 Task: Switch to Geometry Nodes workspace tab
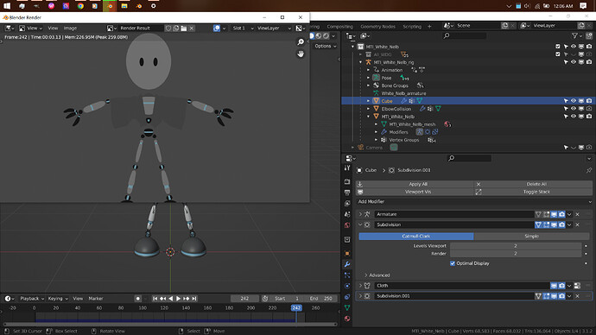(x=377, y=27)
